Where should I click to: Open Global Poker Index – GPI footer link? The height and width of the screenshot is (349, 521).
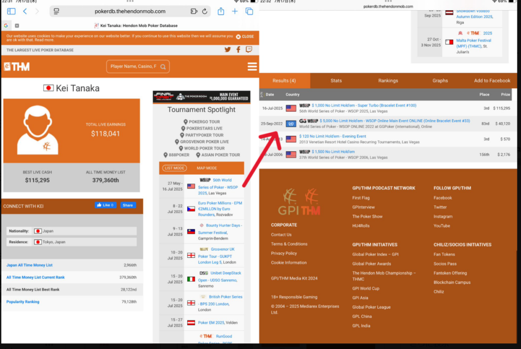coord(375,254)
